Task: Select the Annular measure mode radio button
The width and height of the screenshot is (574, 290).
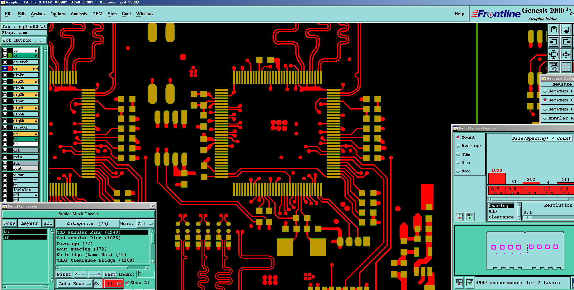Action: click(545, 118)
